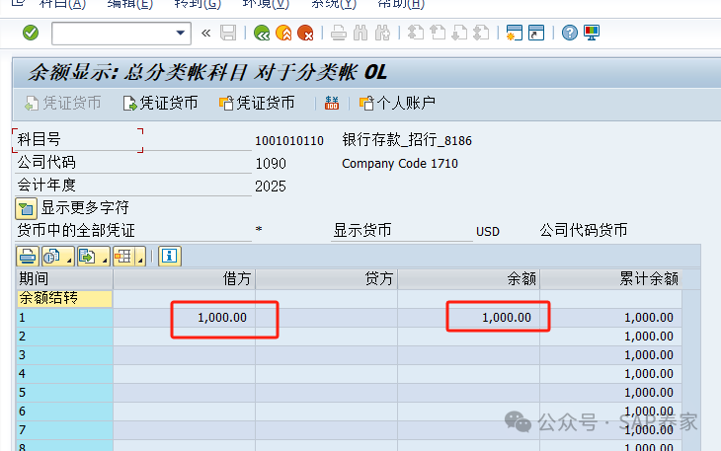
Task: Click the Previous Page navigation icon
Action: click(x=438, y=34)
